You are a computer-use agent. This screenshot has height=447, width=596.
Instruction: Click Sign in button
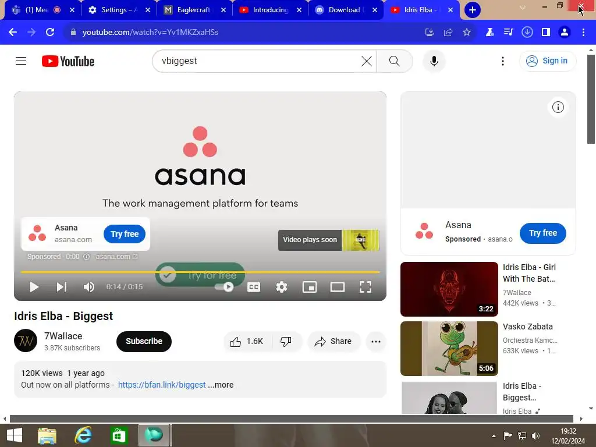(548, 61)
